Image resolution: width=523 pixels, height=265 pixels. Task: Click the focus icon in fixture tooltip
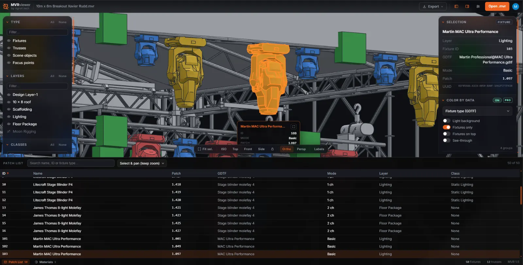[294, 127]
